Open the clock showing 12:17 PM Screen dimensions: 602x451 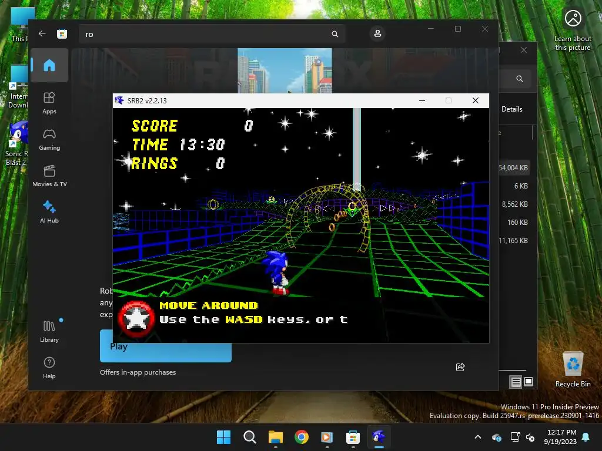click(x=560, y=437)
